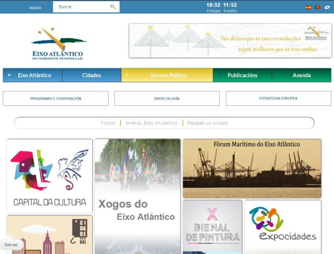Open the Estrategia Europea button
This screenshot has width=334, height=254.
278,98
